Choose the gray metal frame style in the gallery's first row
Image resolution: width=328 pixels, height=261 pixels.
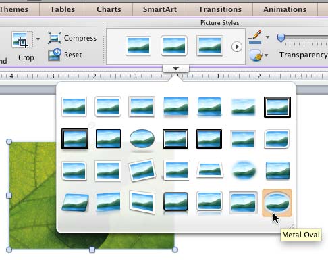click(142, 107)
